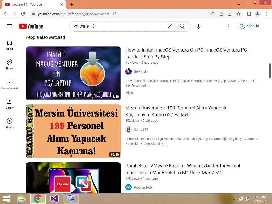Open the Install macOS Ventura video thumbnail
Screen dimensions: 272x204
73,73
